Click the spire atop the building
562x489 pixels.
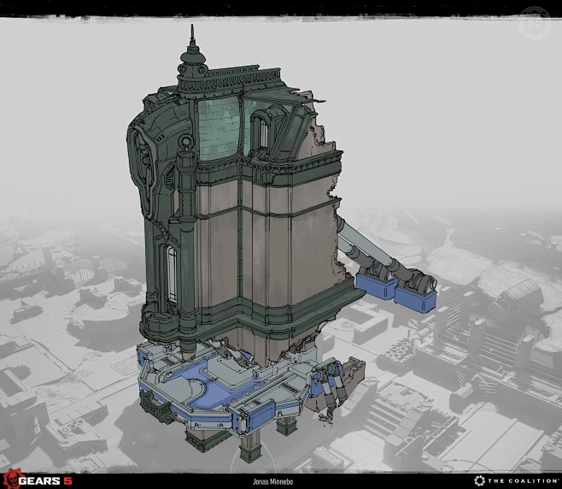[193, 41]
